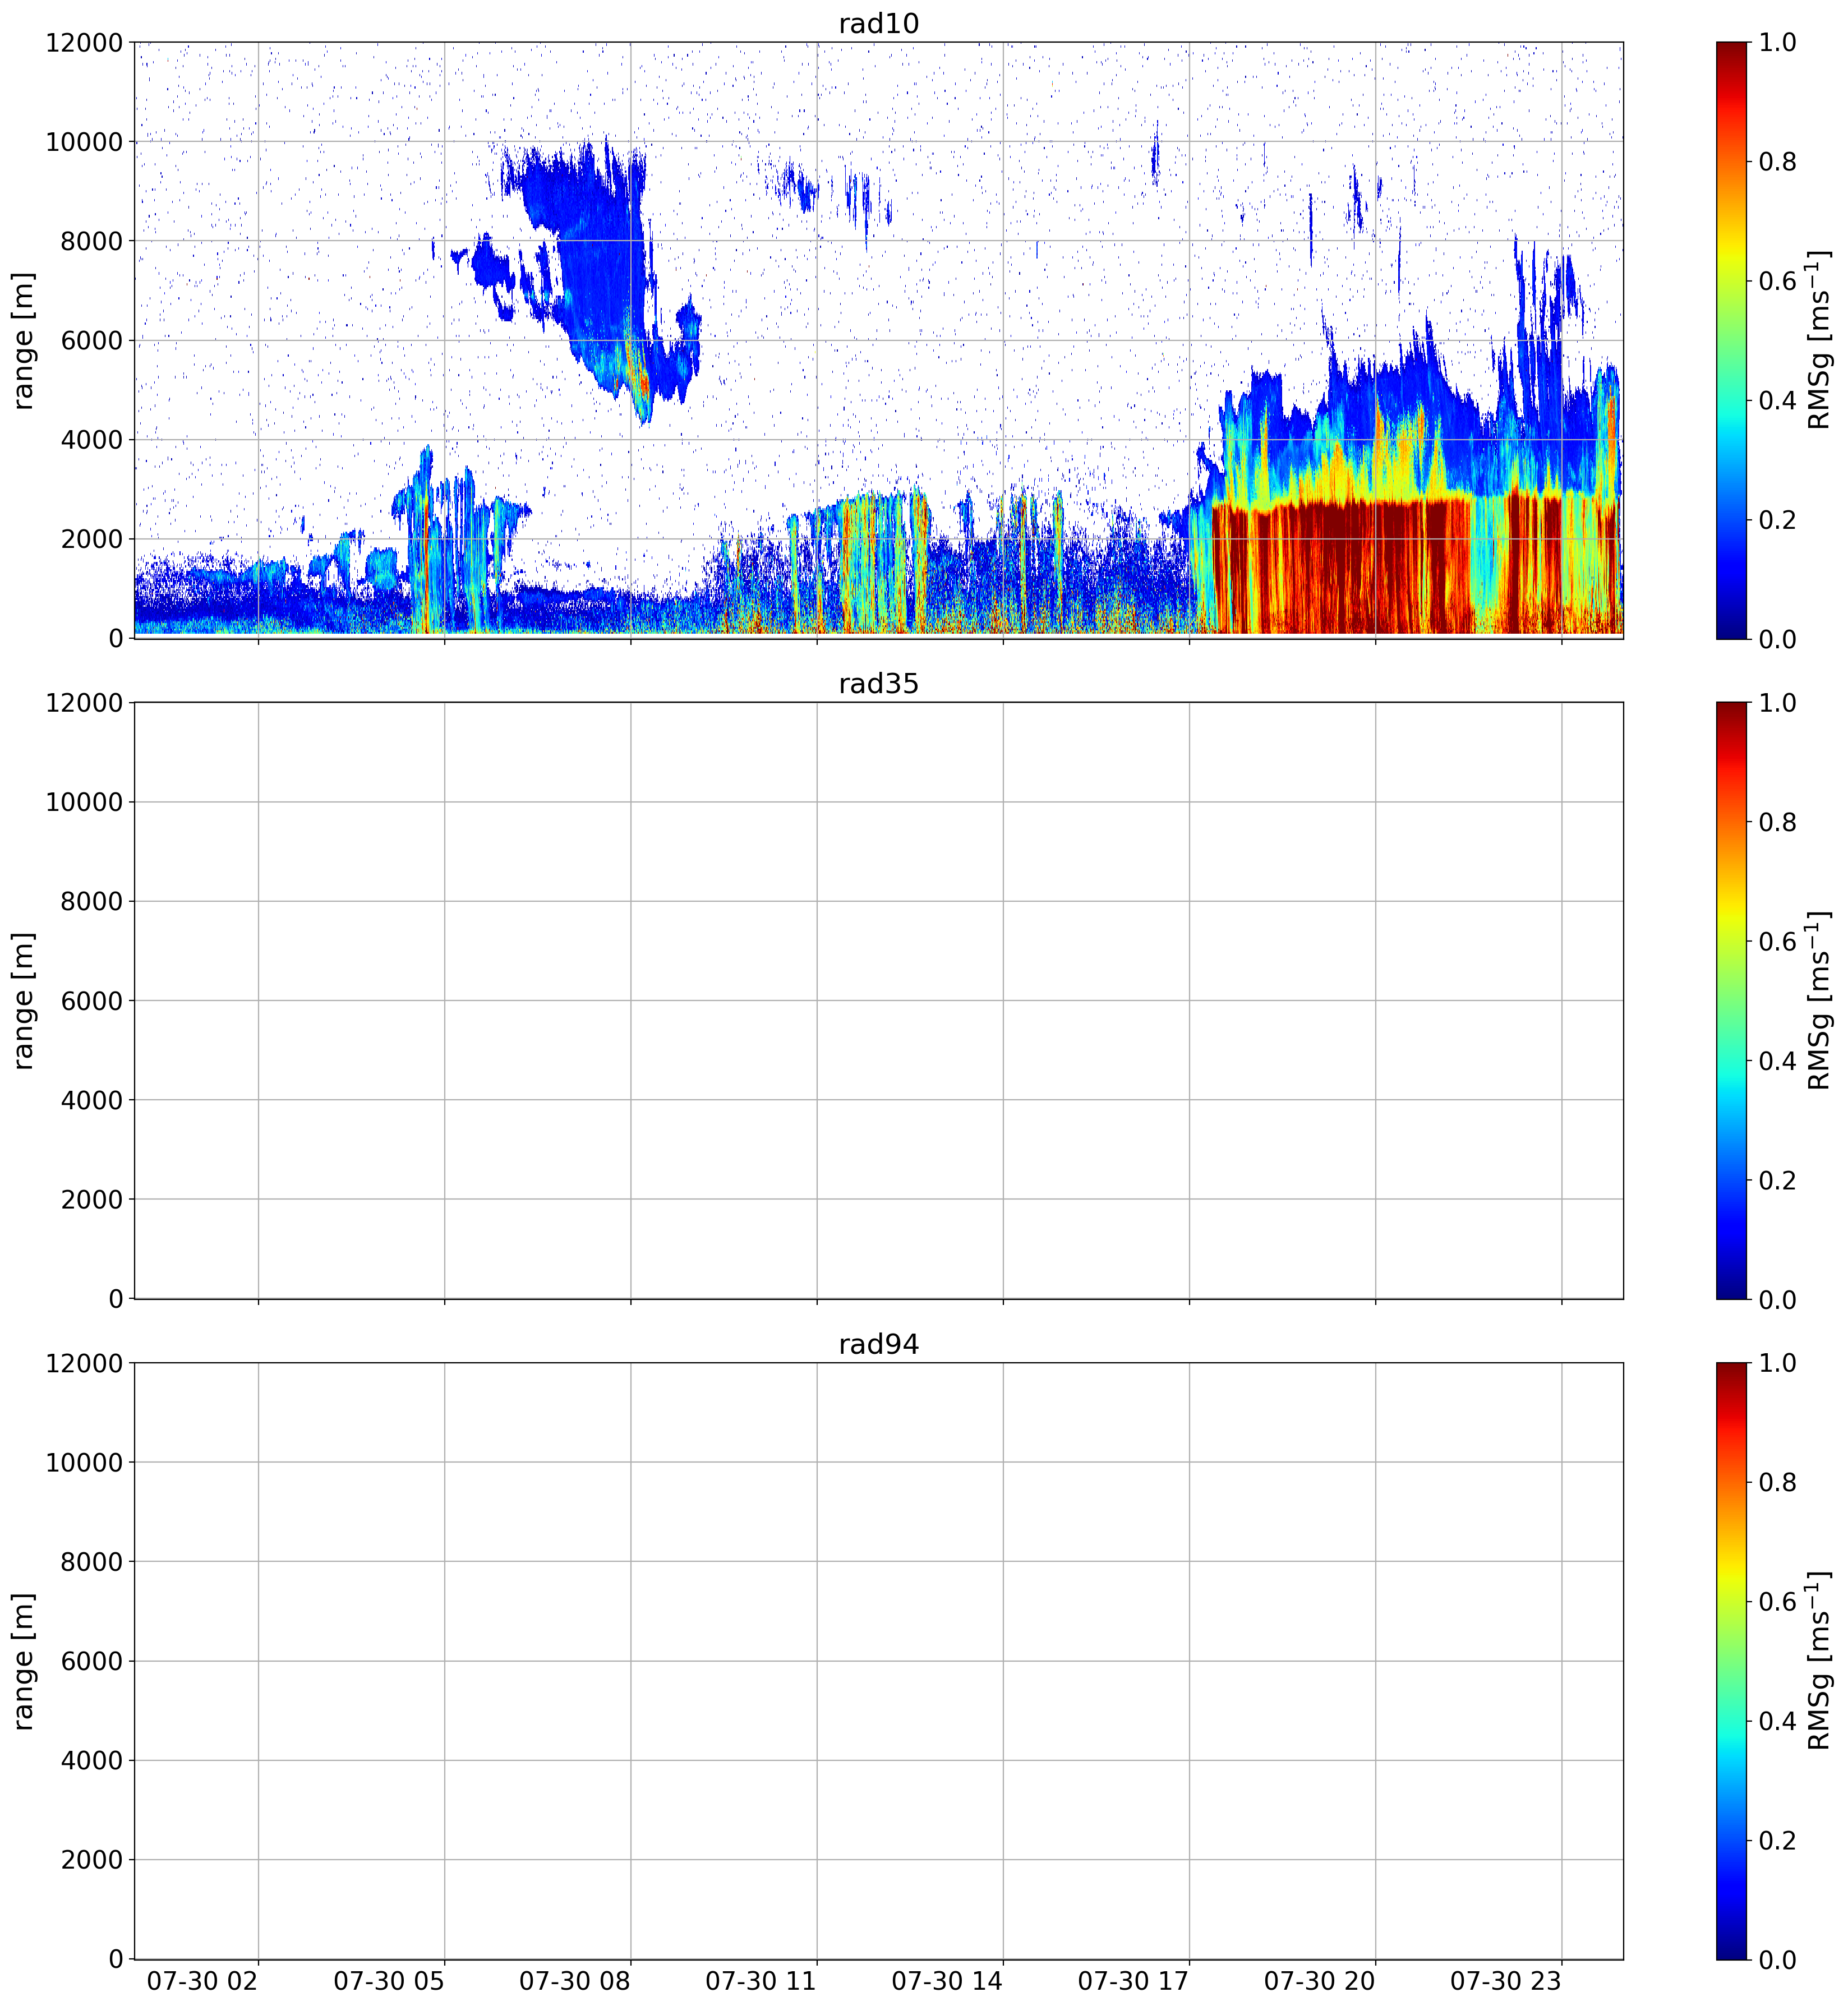This screenshot has width=1848, height=2006.
Task: Click the rad10 panel's RMSg colorbar
Action: click(1732, 340)
